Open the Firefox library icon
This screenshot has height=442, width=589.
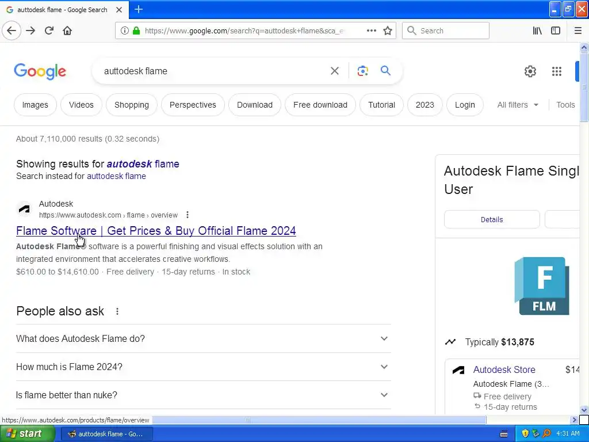coord(537,31)
